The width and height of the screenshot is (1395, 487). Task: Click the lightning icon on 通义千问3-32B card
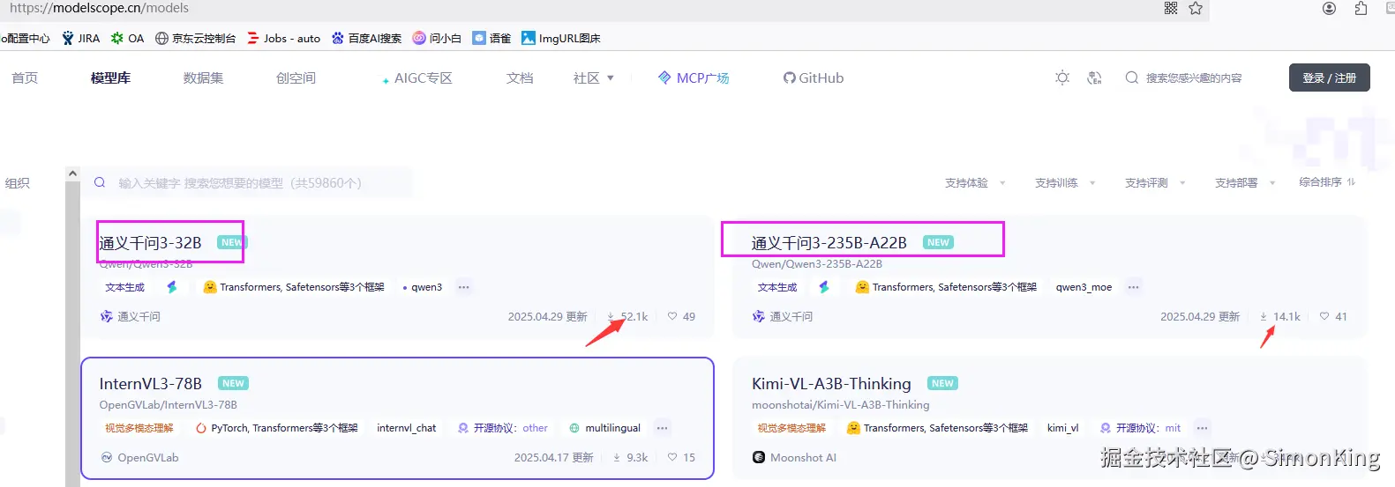(x=172, y=287)
